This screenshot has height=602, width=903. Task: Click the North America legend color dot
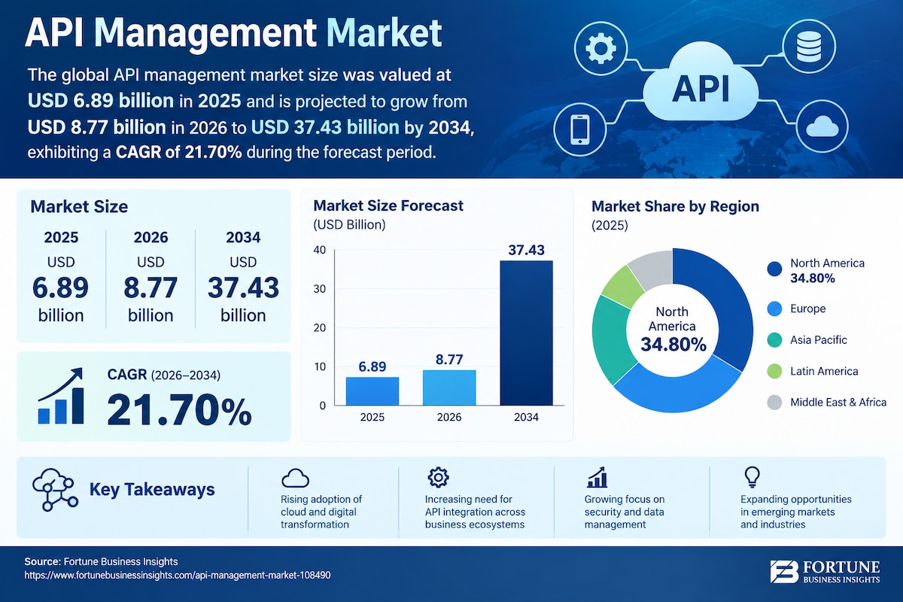tap(774, 269)
